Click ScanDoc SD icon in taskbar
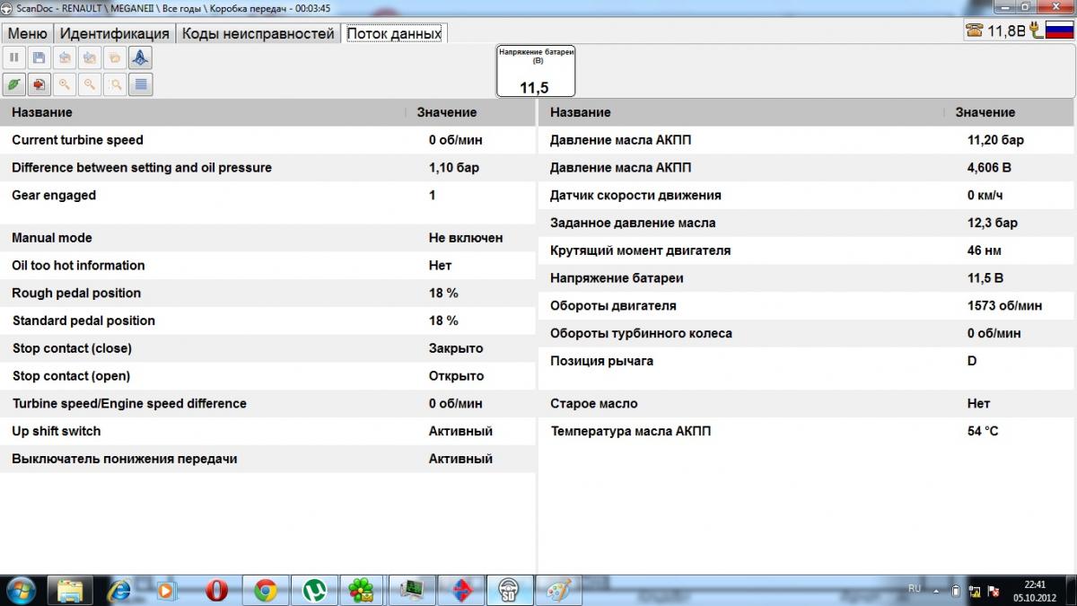The image size is (1077, 606). 510,590
